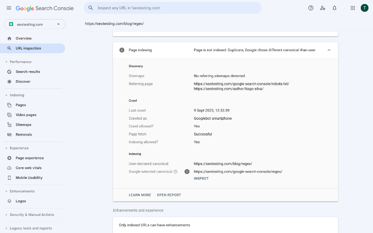Click the Removals crossed-eye icon
Viewport: 373px width, 233px height.
click(9, 135)
